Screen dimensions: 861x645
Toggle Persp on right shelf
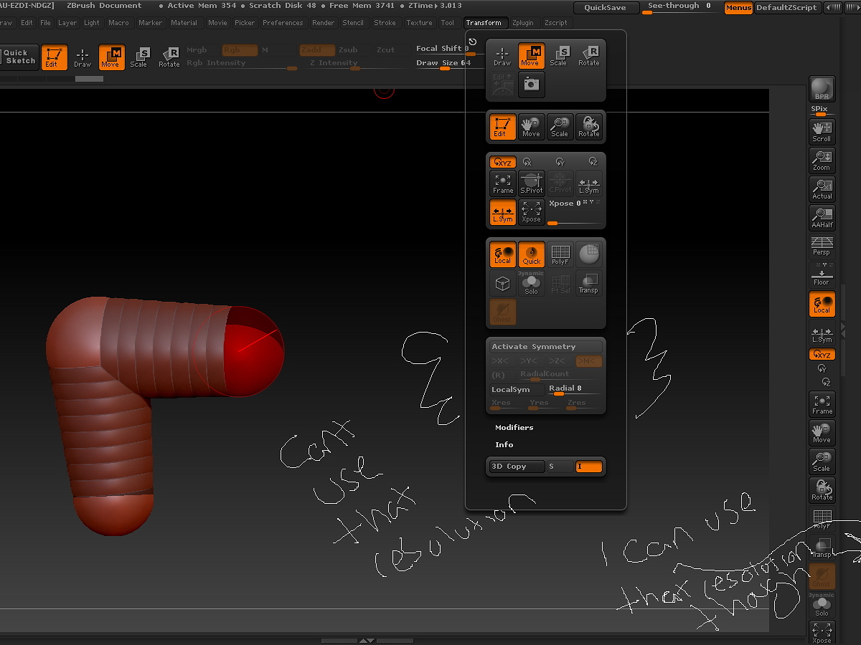pos(822,247)
